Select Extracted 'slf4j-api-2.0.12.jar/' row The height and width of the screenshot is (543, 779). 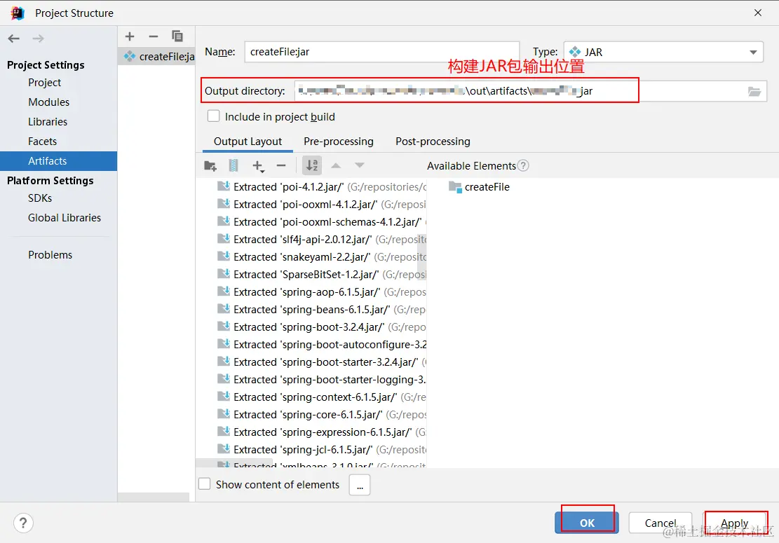tap(322, 239)
